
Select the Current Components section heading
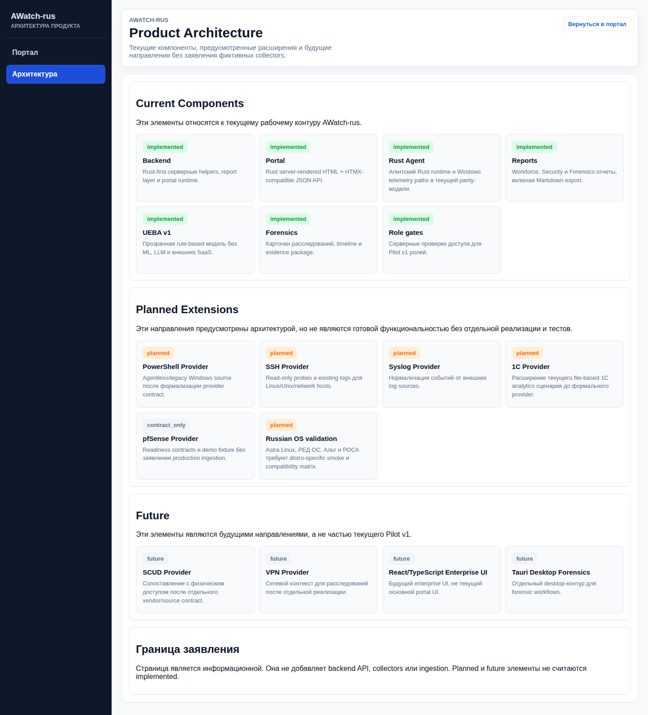click(190, 103)
